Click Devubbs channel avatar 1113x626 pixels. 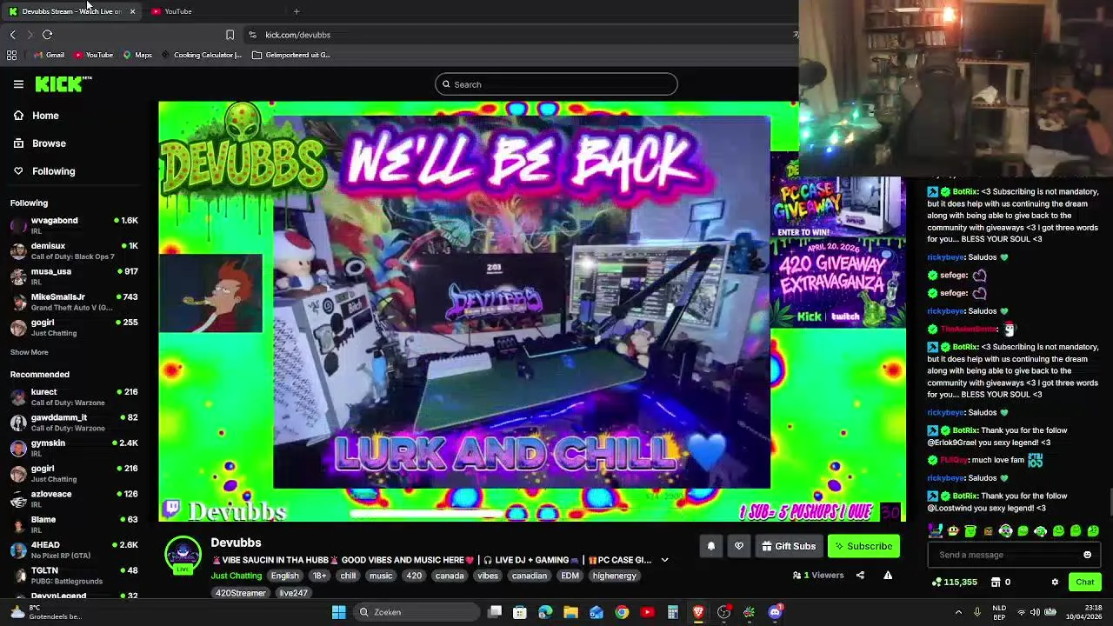coord(183,555)
